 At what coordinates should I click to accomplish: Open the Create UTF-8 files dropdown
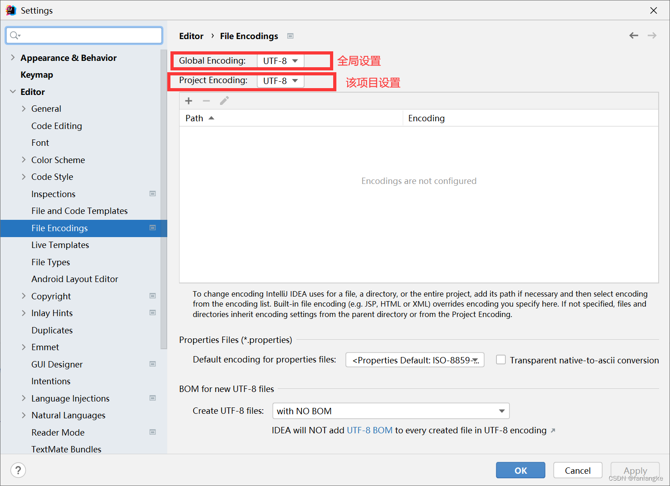(x=391, y=411)
